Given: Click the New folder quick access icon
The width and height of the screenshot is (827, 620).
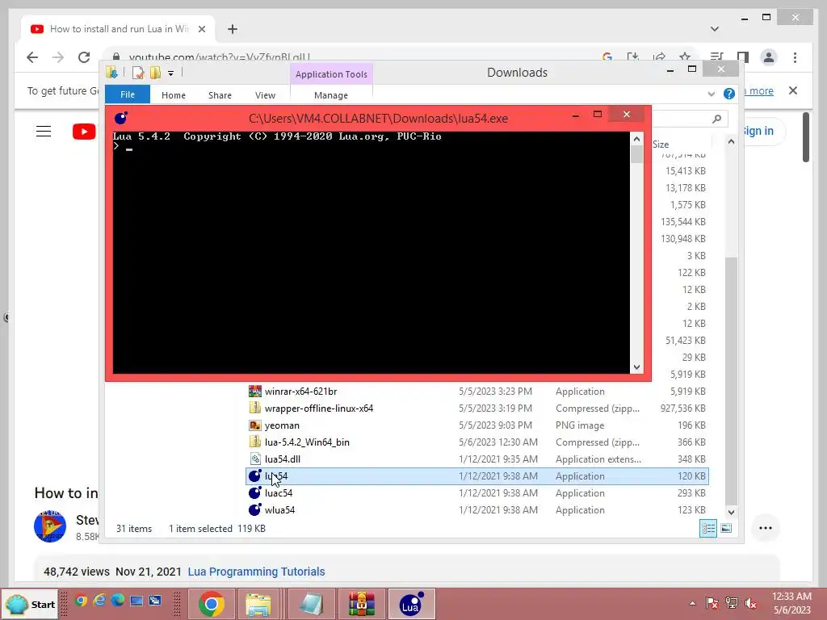Looking at the screenshot, I should point(155,73).
